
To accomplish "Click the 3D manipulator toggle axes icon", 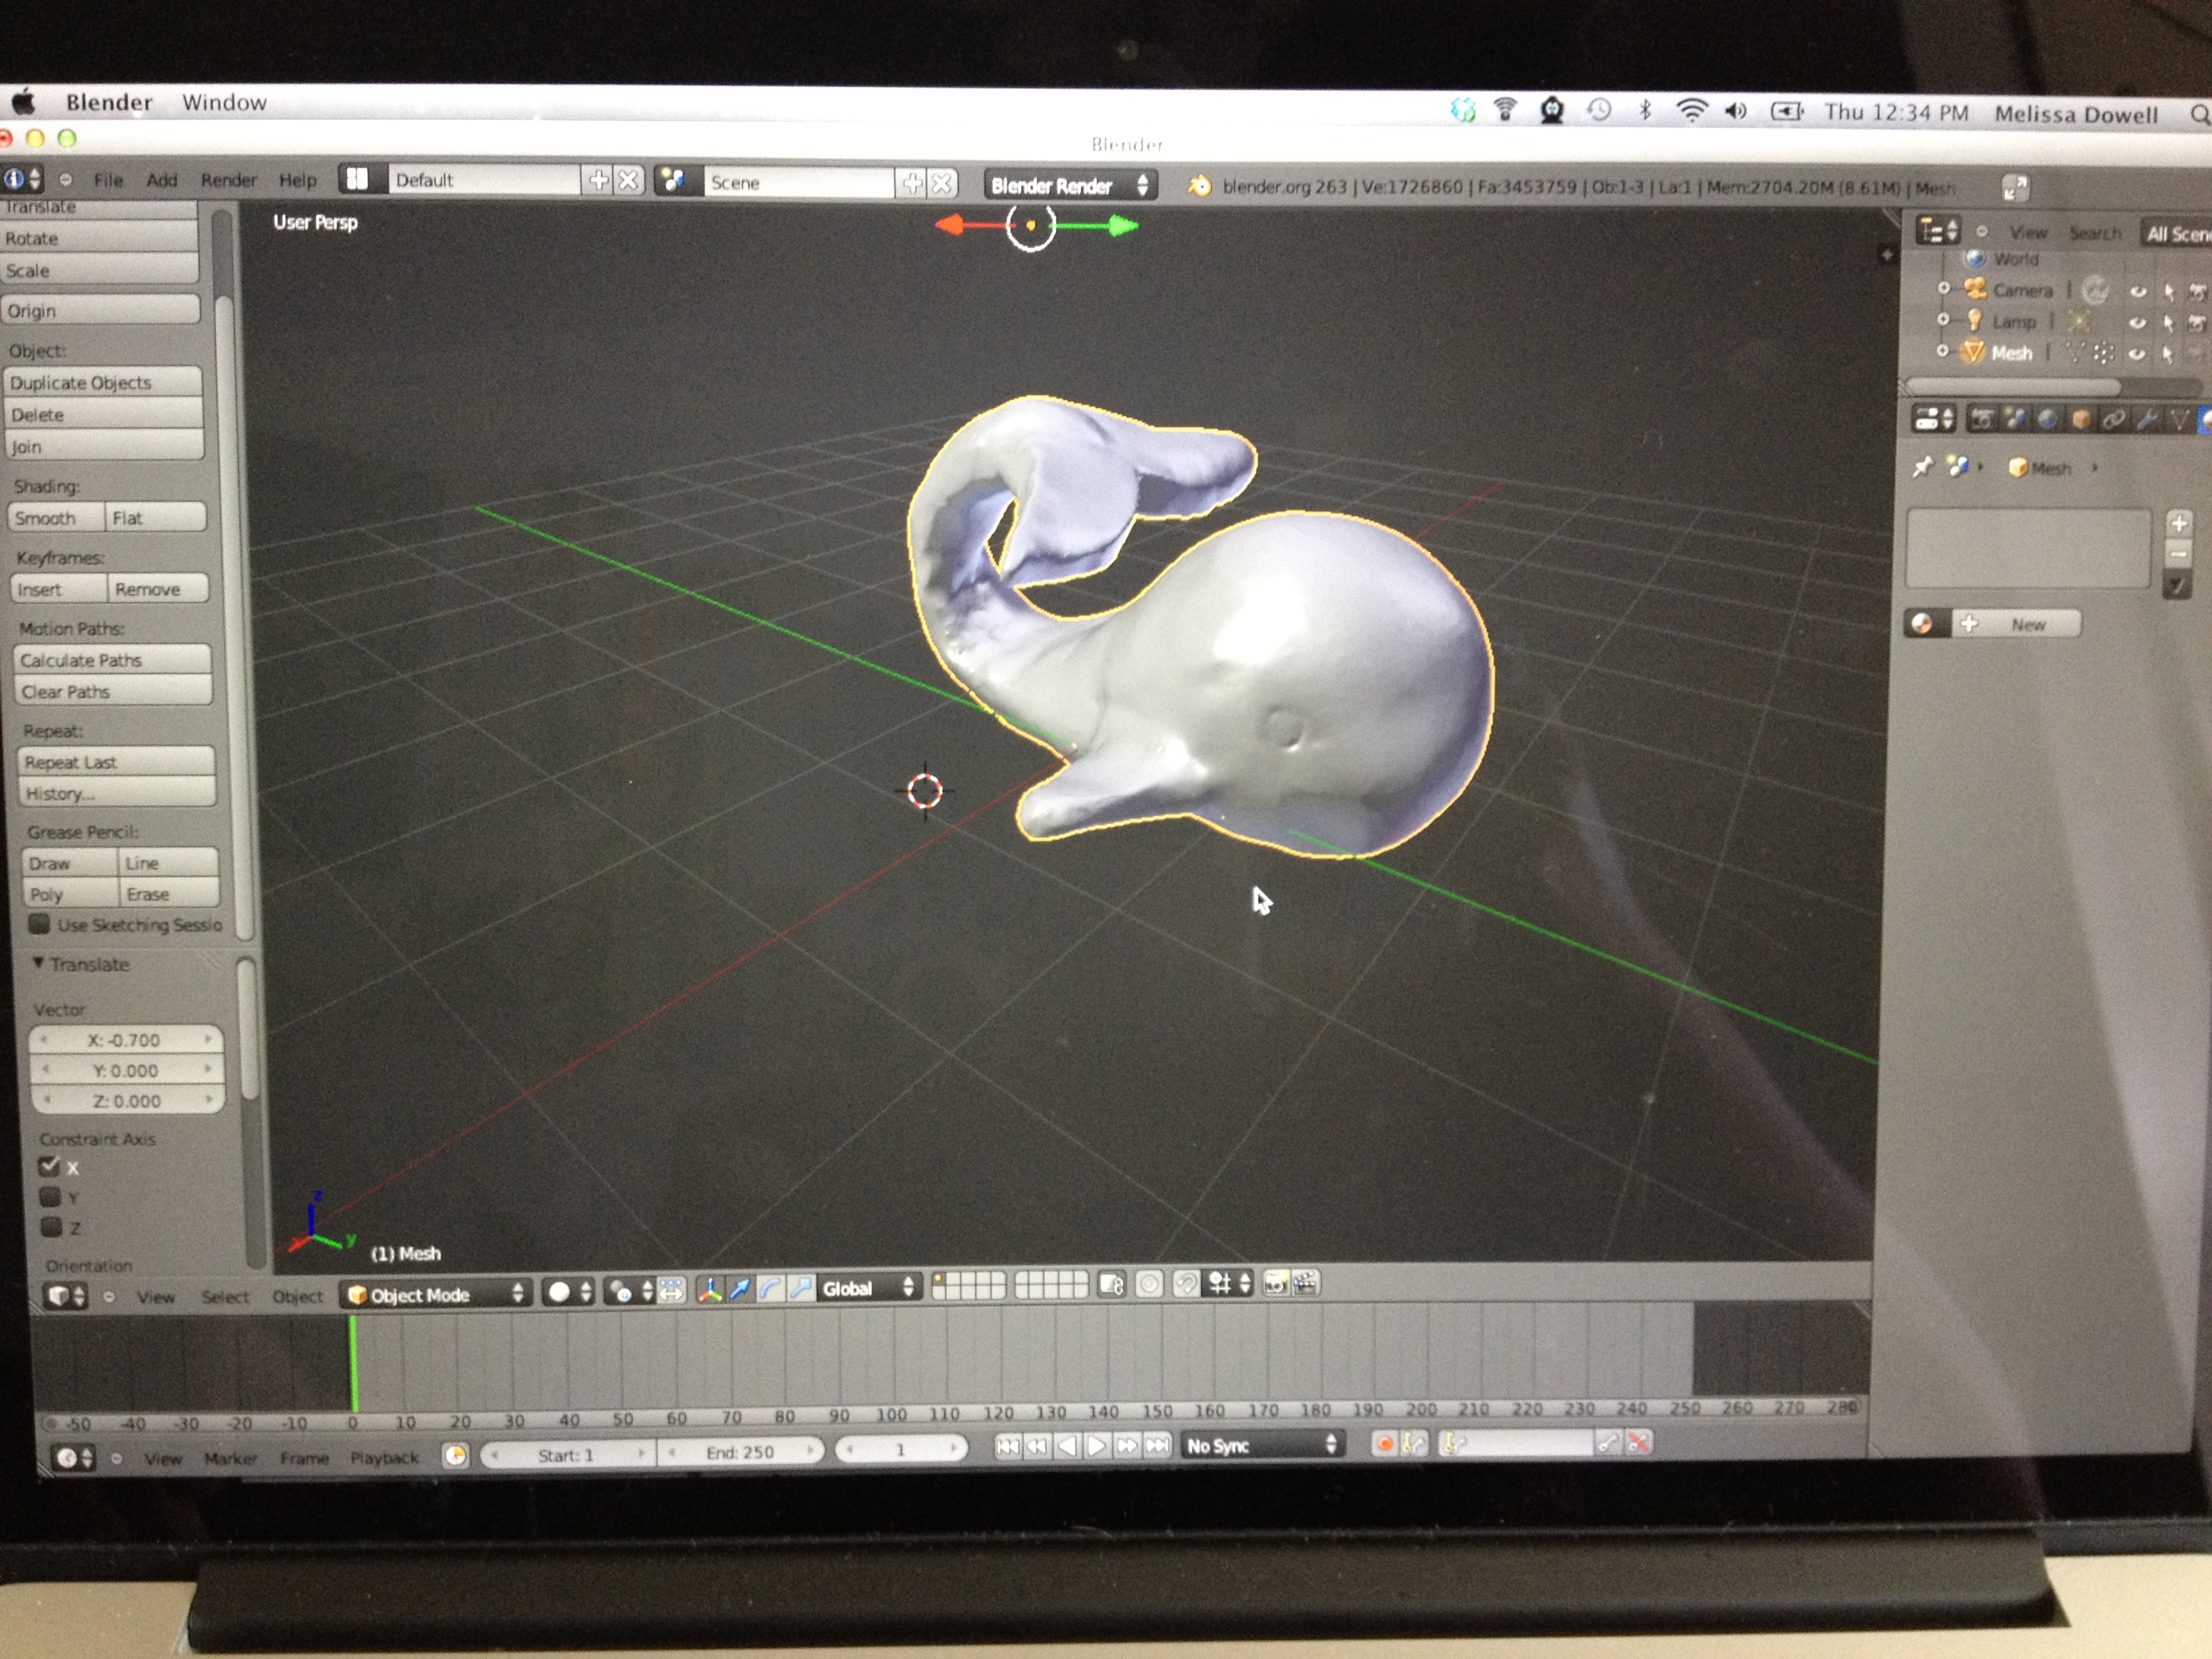I will coord(709,1289).
